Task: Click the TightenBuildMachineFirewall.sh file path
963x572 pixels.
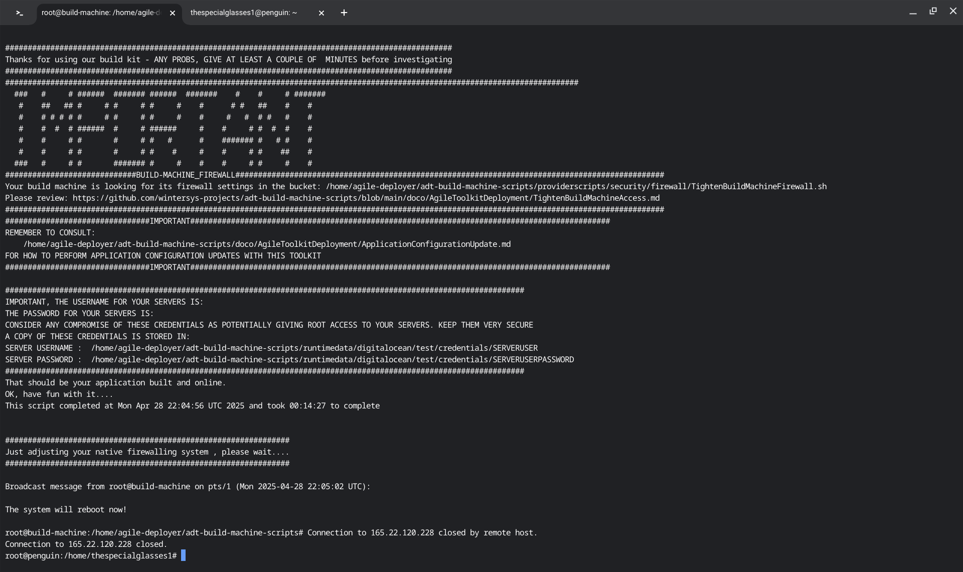Action: [576, 187]
